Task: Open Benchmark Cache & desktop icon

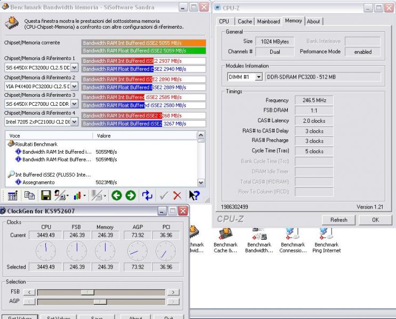Action: pos(225,241)
